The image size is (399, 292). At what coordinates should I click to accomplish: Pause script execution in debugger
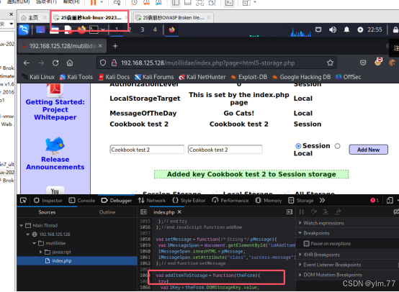(302, 212)
